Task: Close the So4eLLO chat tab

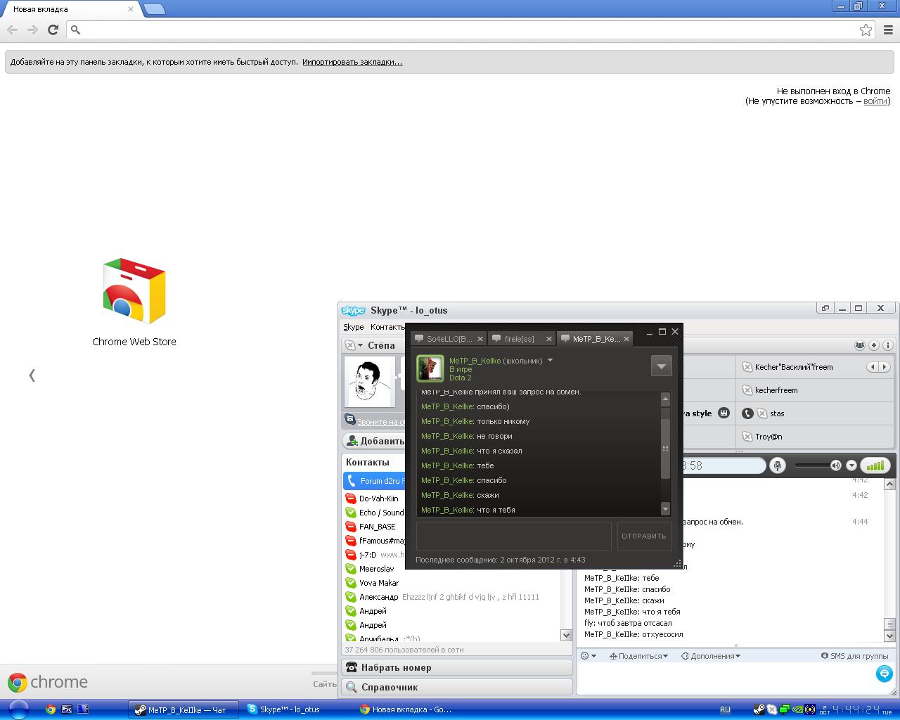Action: coord(480,339)
